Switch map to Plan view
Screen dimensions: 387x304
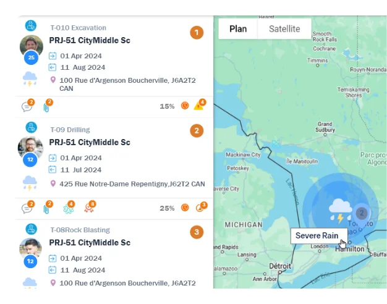pos(238,29)
